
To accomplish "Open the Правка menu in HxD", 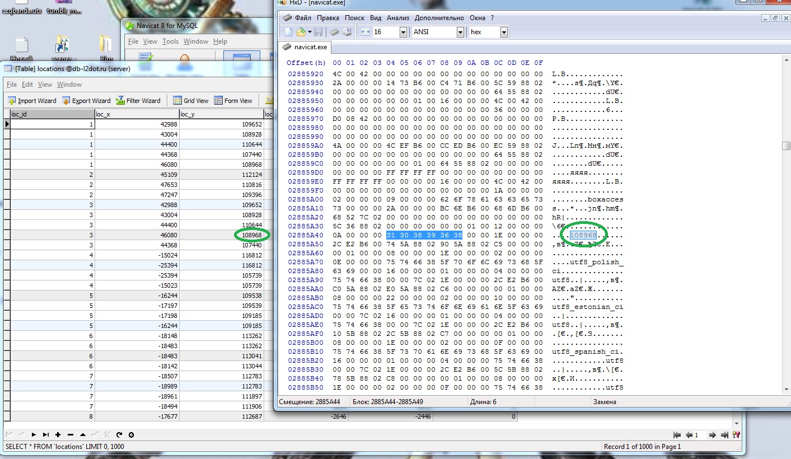I will 328,18.
